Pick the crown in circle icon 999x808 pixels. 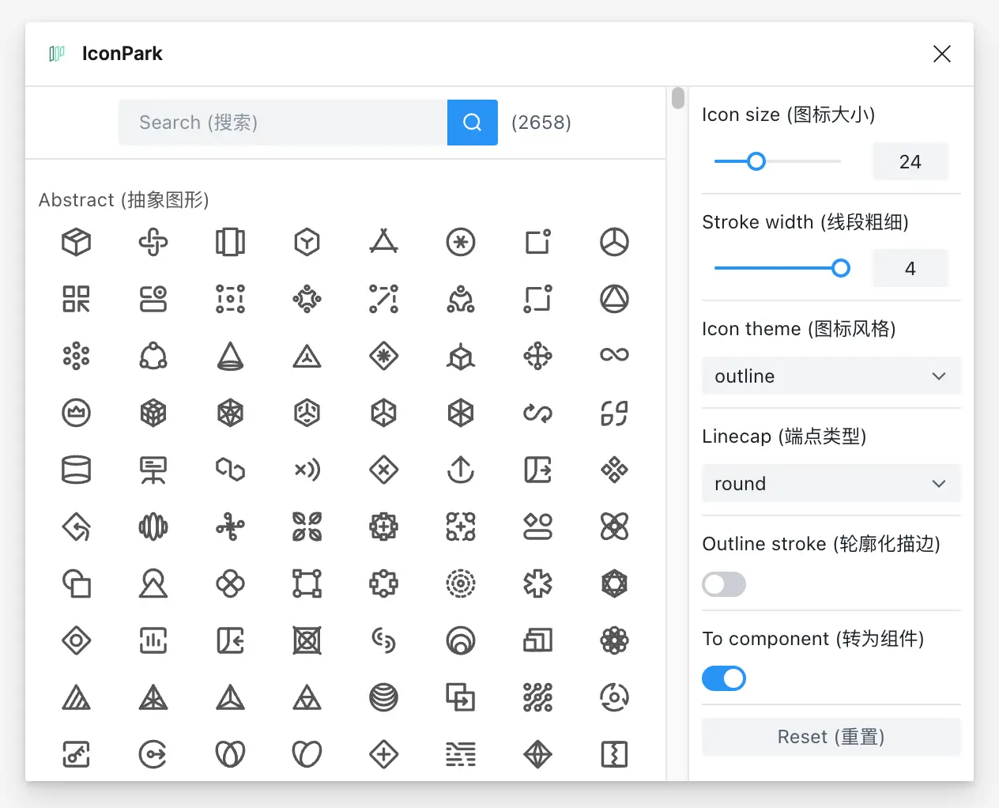[x=77, y=413]
